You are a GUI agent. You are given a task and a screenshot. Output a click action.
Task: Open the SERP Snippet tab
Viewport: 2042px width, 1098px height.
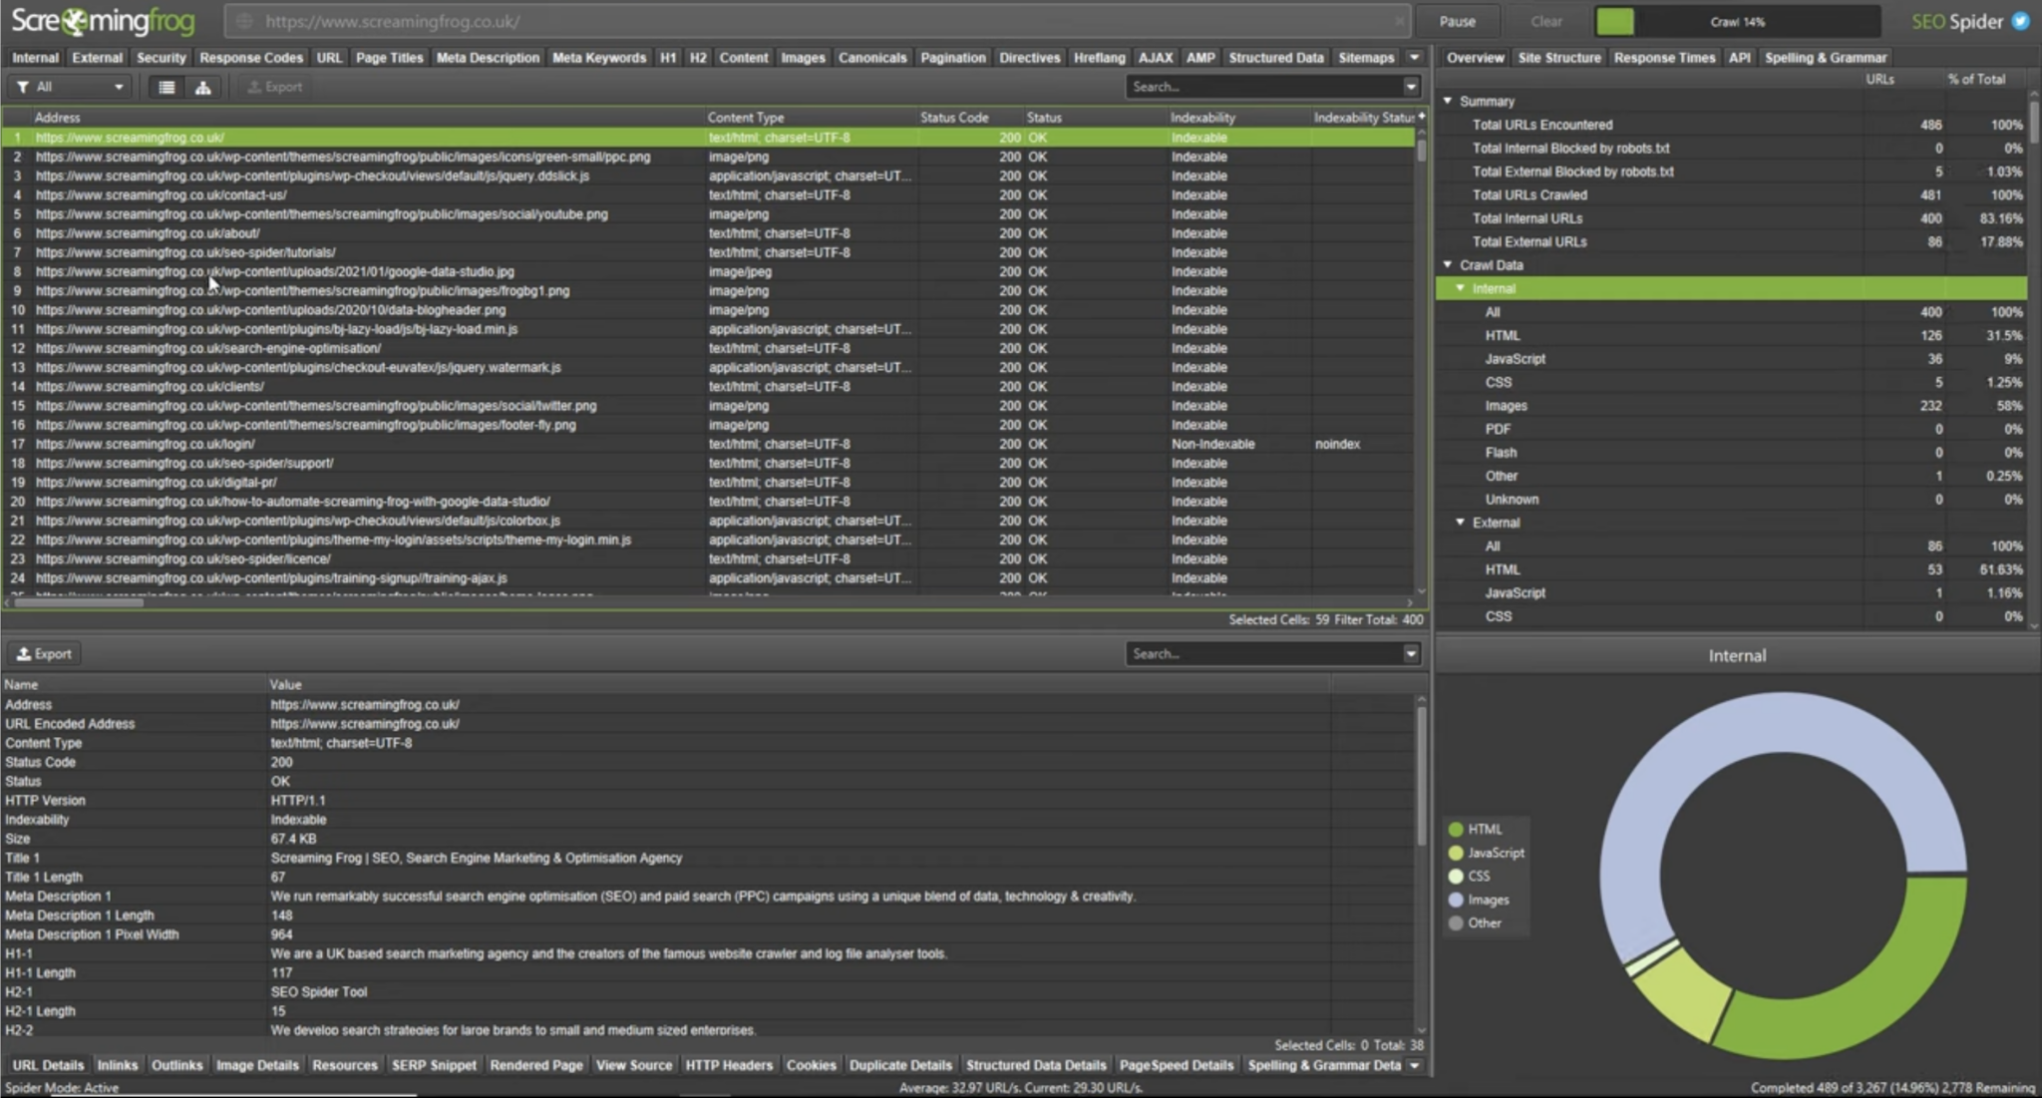point(434,1065)
